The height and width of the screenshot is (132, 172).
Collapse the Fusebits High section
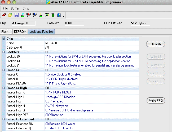[3, 88]
